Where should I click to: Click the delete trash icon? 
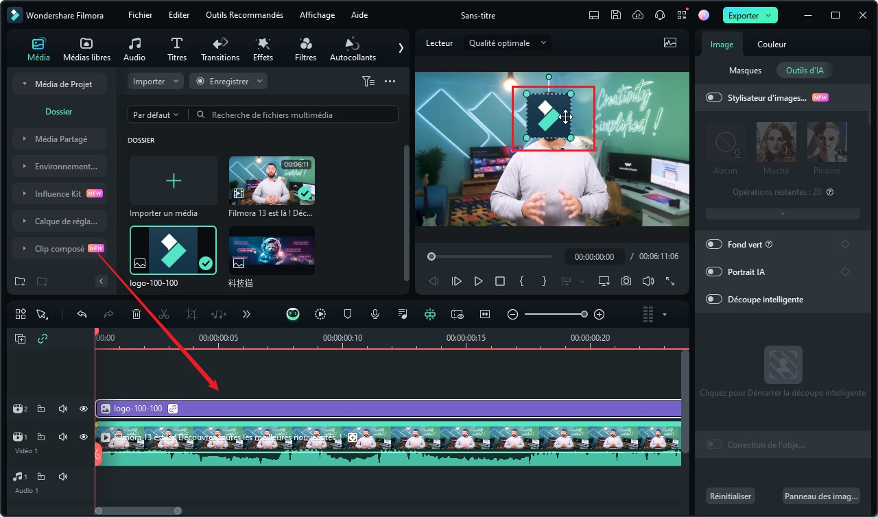pos(137,314)
